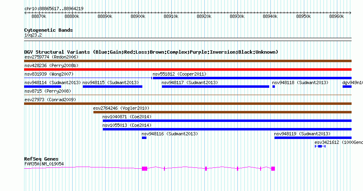Select the esv2759774 (Redon2006) label
363x191 pixels.
(x=51, y=57)
